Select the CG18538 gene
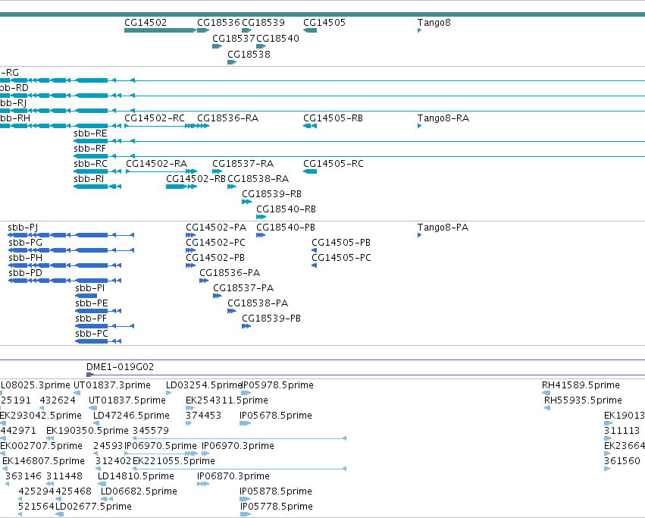 tap(232, 62)
